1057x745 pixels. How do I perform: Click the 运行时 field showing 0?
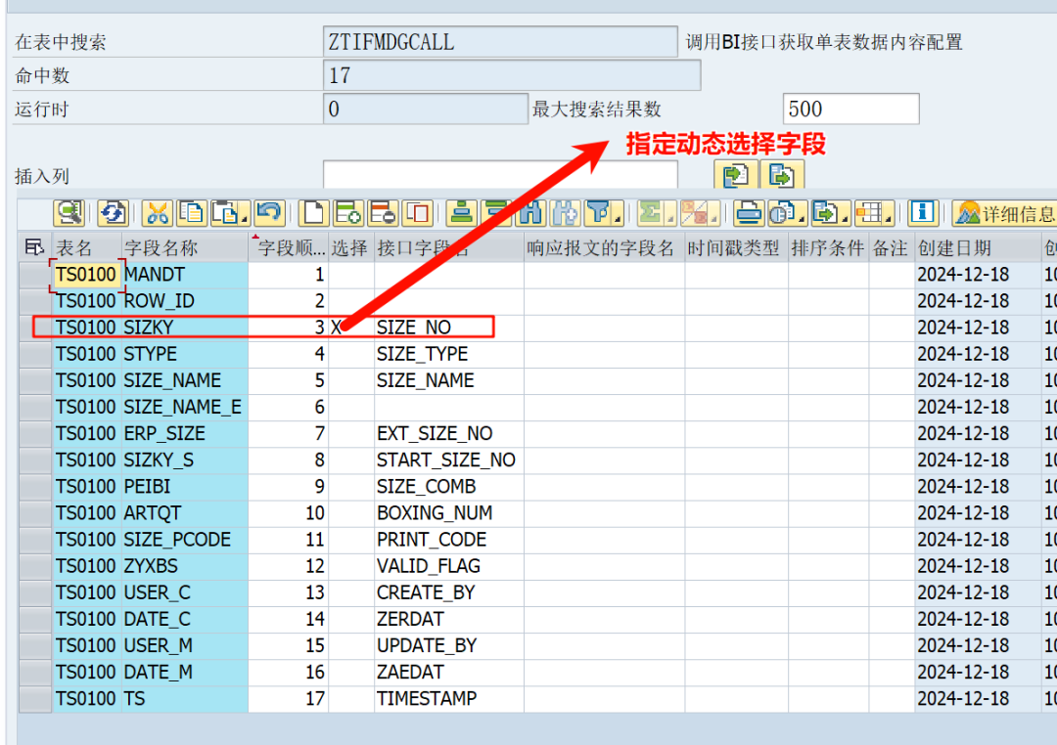pyautogui.click(x=426, y=109)
